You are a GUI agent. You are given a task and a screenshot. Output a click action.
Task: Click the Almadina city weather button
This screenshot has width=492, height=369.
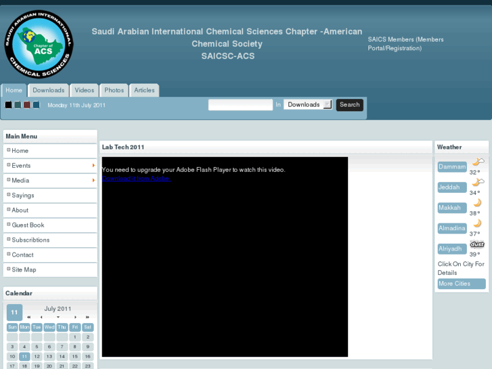pyautogui.click(x=452, y=228)
